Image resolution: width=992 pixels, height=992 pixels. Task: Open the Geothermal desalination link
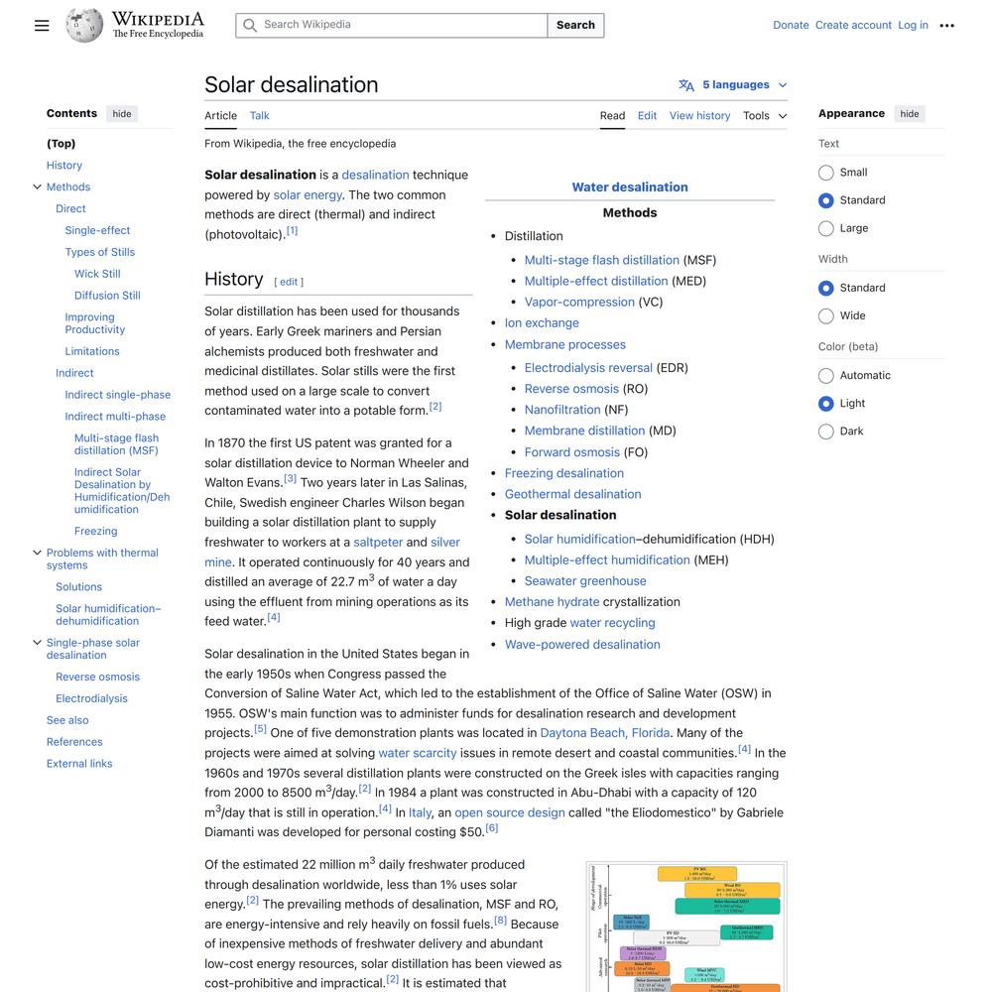[573, 494]
